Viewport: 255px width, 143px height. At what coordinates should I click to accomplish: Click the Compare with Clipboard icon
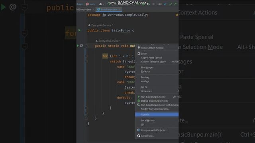click(139, 130)
